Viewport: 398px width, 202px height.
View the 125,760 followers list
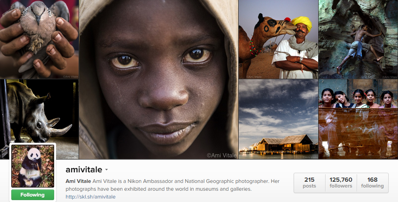pos(341,183)
